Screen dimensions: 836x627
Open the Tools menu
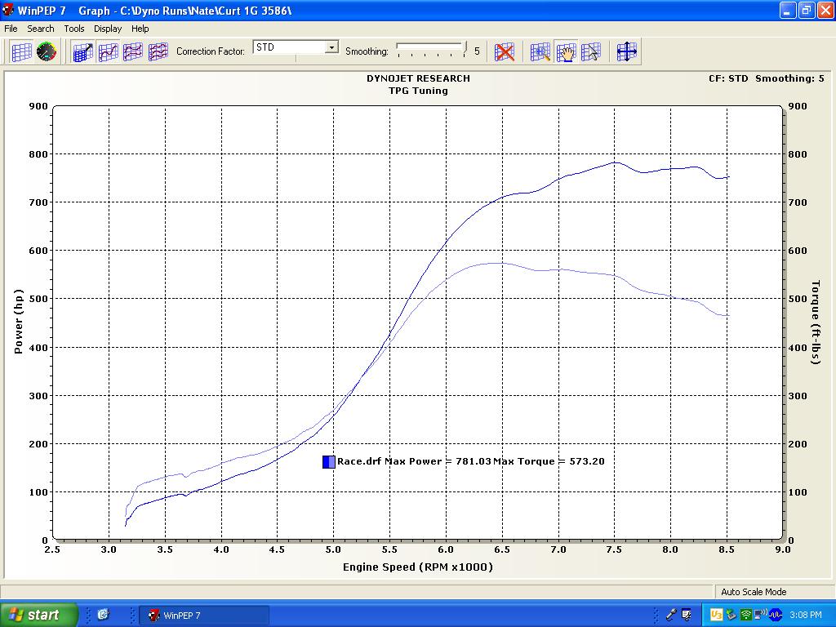tap(74, 29)
